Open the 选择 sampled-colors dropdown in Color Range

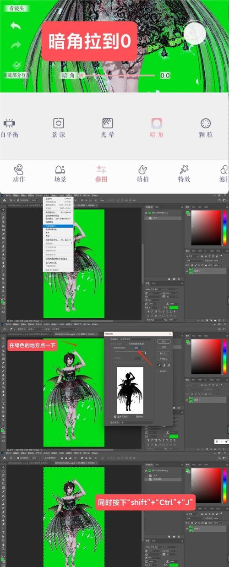pos(136,339)
